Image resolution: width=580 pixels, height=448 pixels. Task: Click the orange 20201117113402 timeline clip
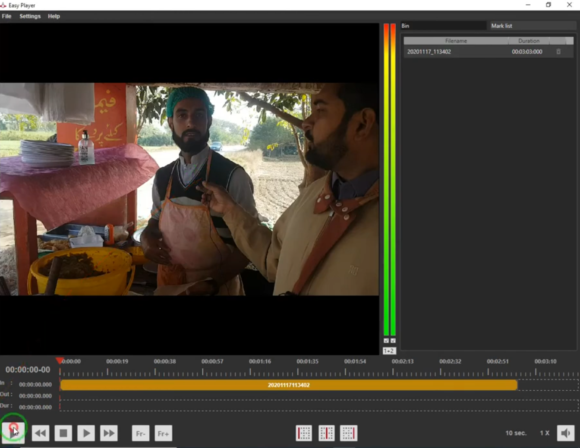(x=289, y=385)
